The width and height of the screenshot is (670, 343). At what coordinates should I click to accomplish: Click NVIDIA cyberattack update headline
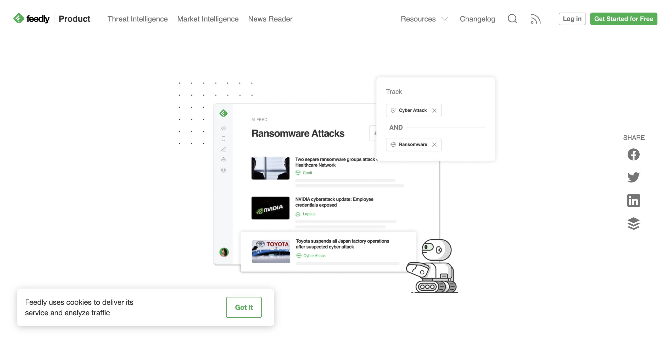pos(334,202)
